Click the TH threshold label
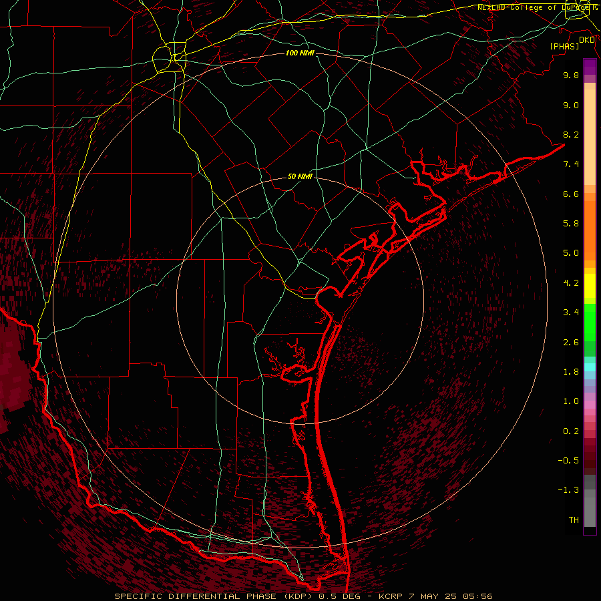601x601 pixels. tap(574, 520)
